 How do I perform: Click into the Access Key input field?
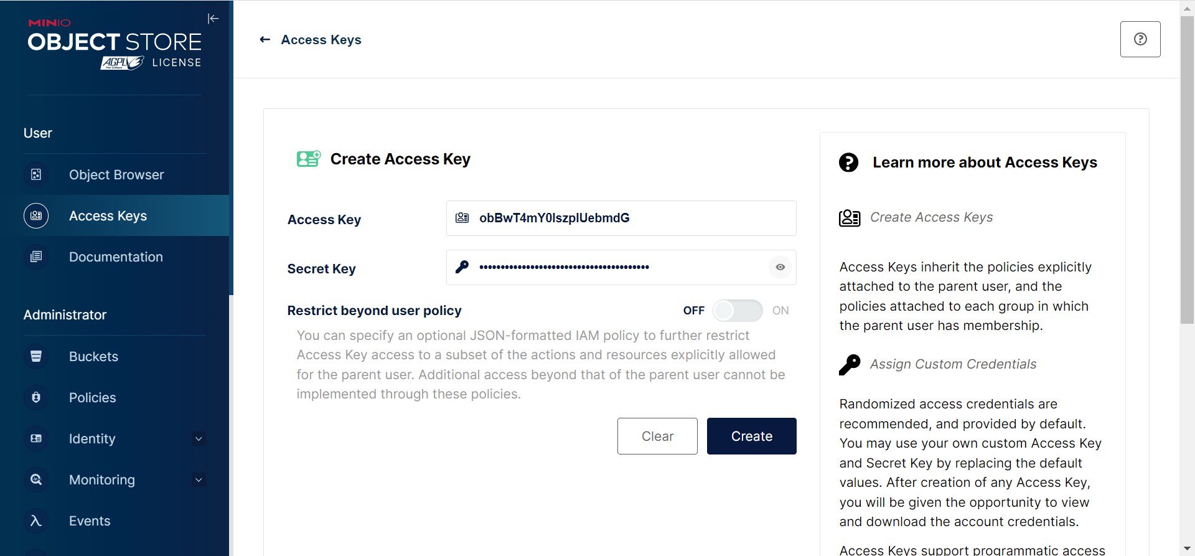click(x=629, y=218)
